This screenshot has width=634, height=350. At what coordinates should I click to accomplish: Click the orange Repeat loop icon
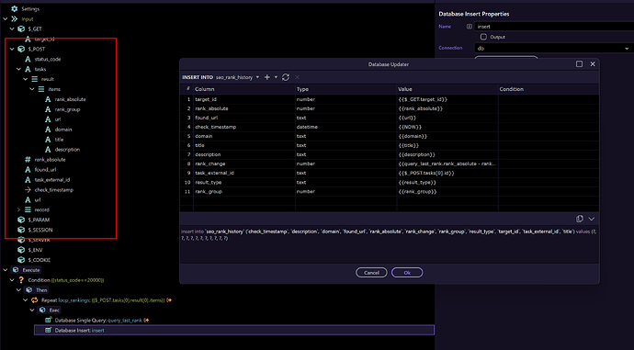(34, 299)
